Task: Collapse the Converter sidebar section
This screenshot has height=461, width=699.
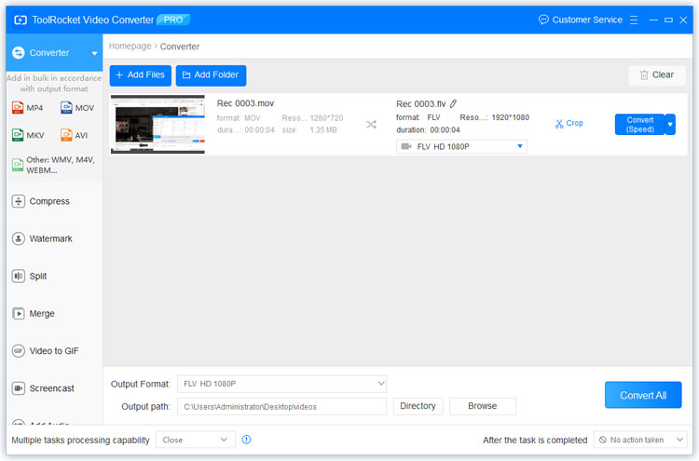Action: (x=94, y=53)
